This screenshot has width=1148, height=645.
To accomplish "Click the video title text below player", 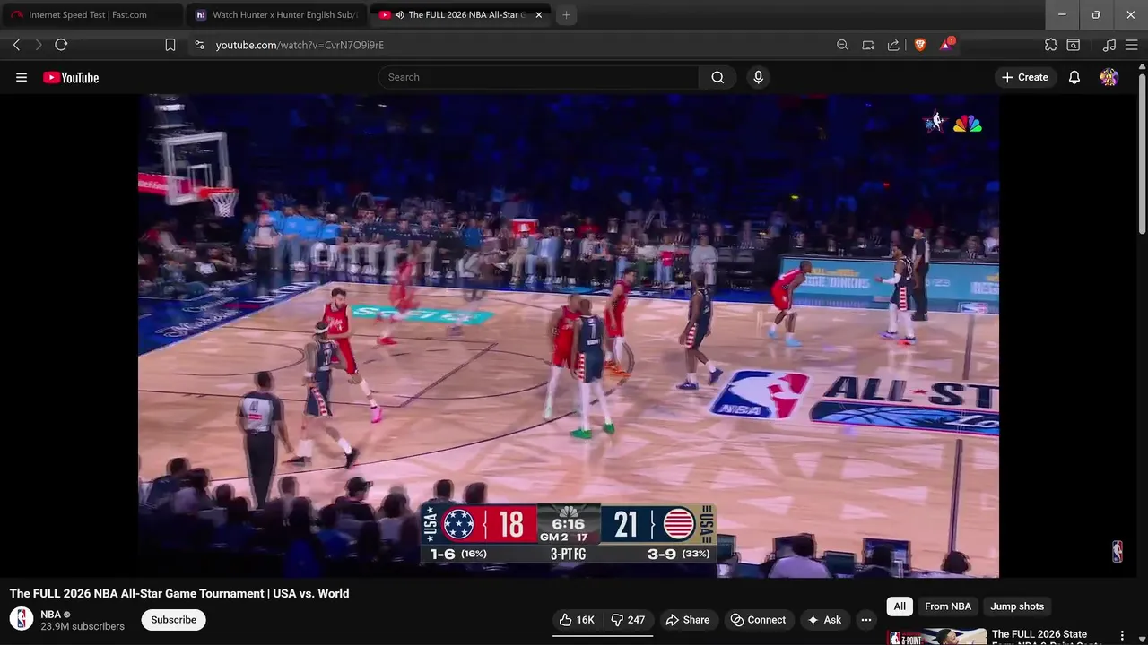I will click(x=179, y=593).
